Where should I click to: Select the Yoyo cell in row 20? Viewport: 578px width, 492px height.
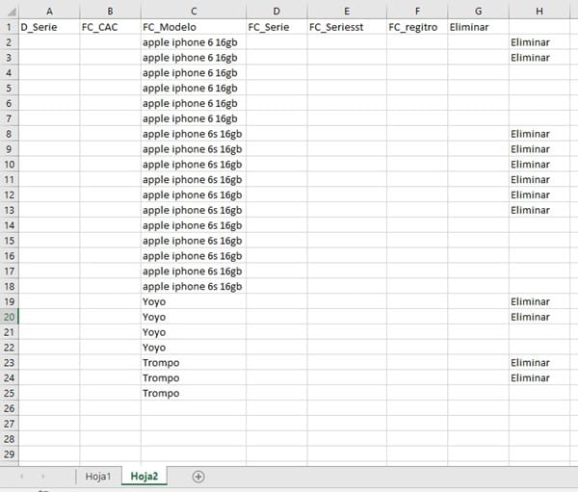coord(194,317)
